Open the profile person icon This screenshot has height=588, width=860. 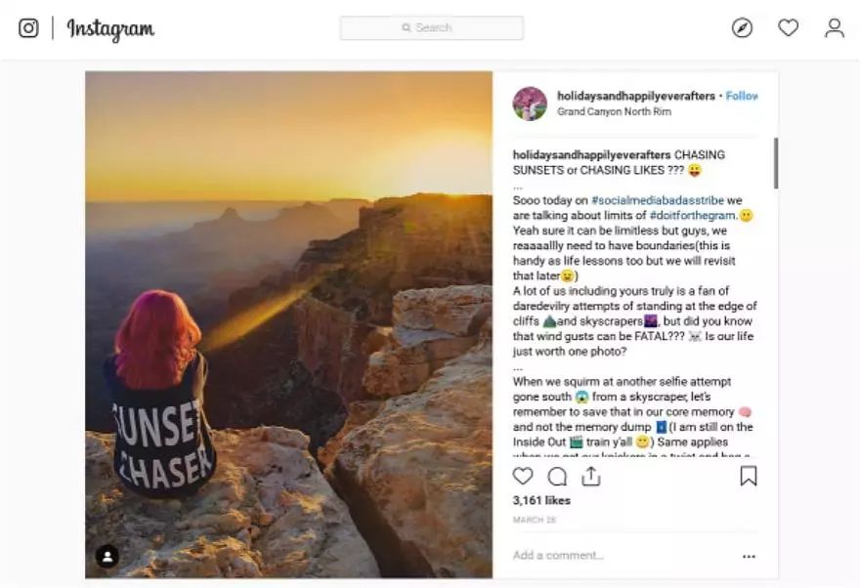click(834, 28)
